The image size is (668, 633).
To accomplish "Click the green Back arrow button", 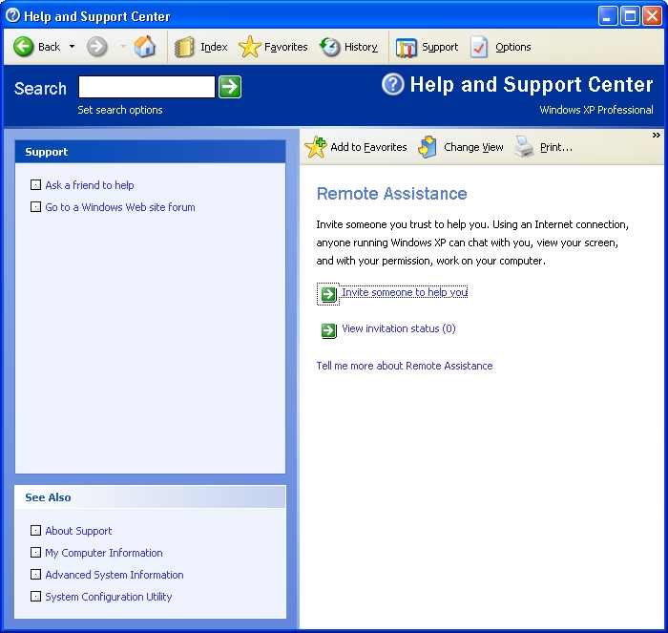I will pos(23,47).
